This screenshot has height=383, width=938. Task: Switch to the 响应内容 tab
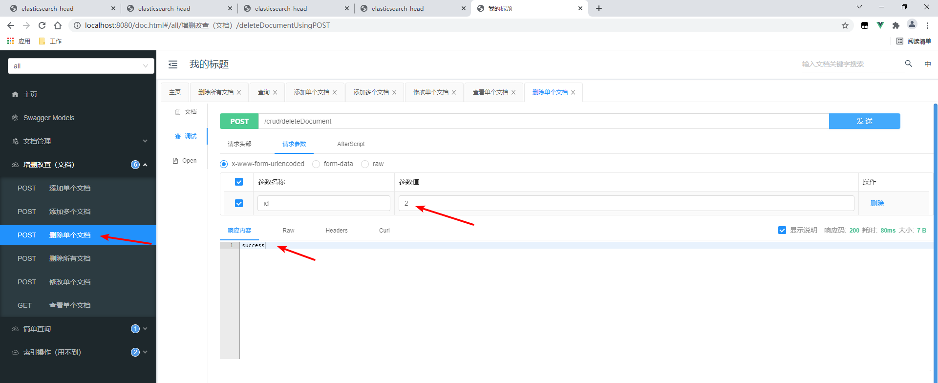click(x=239, y=231)
